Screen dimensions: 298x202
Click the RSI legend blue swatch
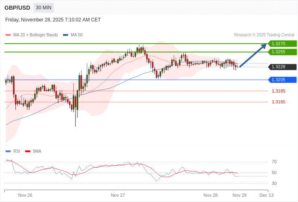(8, 151)
